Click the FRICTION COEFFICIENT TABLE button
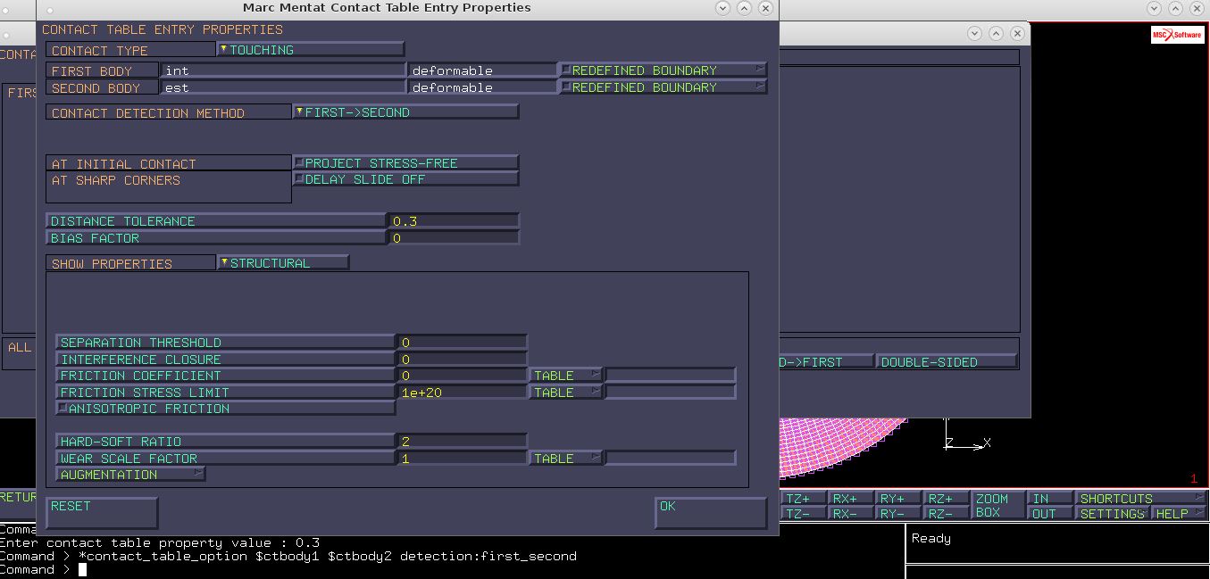The height and width of the screenshot is (579, 1210). (566, 376)
